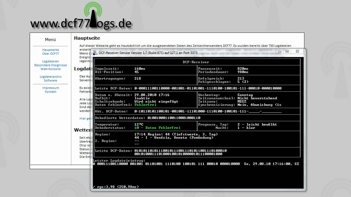This screenshot has height=197, width=351.
Task: Open the Web-Konsole menu link
Action: click(x=50, y=69)
